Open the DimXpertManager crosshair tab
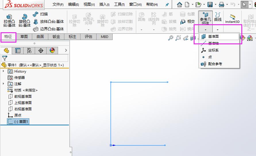The height and width of the screenshot is (156, 256). coord(41,51)
